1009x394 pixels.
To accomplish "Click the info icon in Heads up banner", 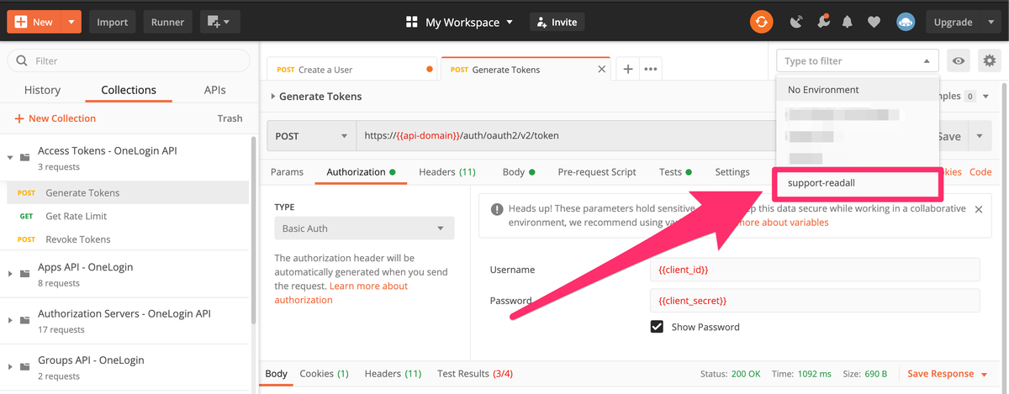I will (x=497, y=208).
